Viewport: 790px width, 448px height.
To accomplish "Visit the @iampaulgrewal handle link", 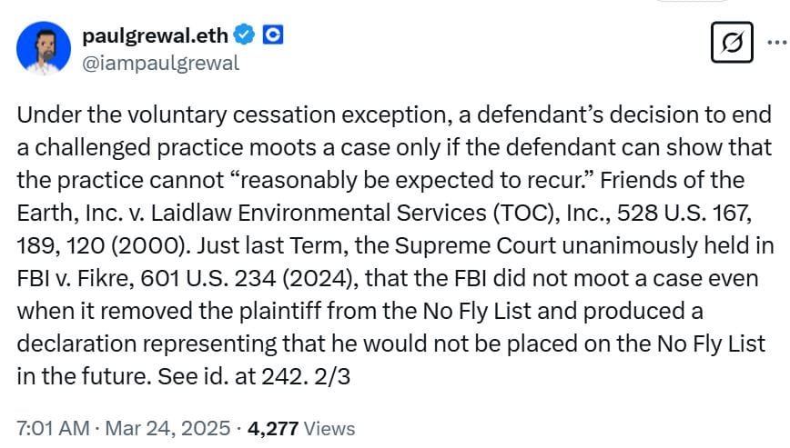I will click(x=160, y=62).
